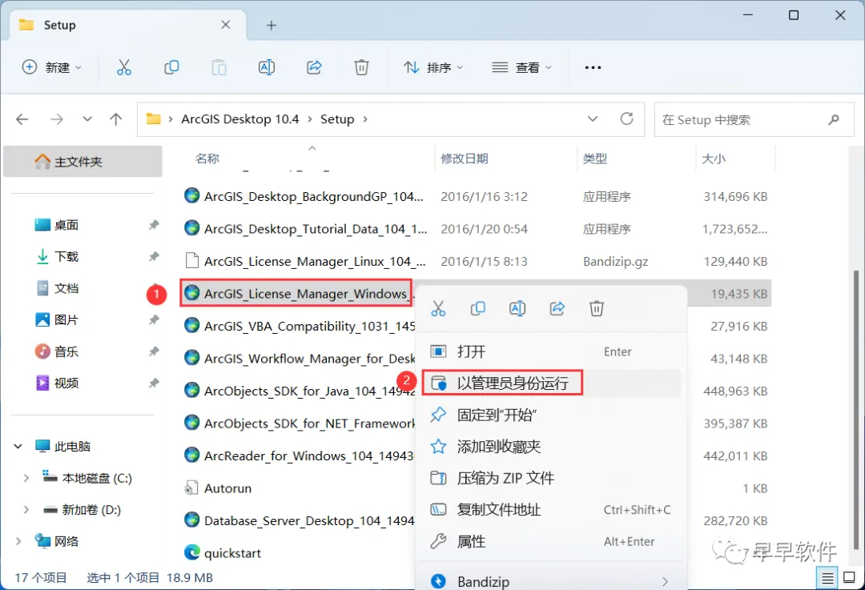This screenshot has height=590, width=865.
Task: Click the Cut icon in the toolbar
Action: click(x=124, y=67)
